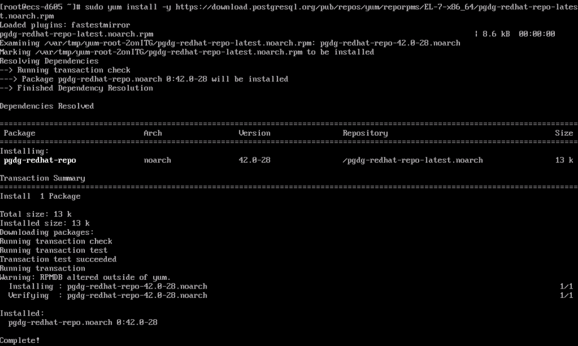Click the 'Package' column header
578x346 pixels.
[20, 133]
